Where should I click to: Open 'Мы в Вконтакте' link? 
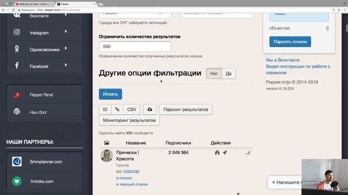click(x=283, y=60)
